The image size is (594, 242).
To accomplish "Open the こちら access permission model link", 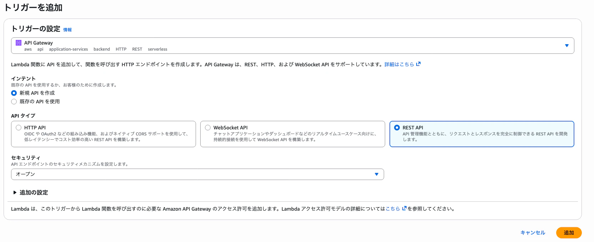I will click(393, 209).
